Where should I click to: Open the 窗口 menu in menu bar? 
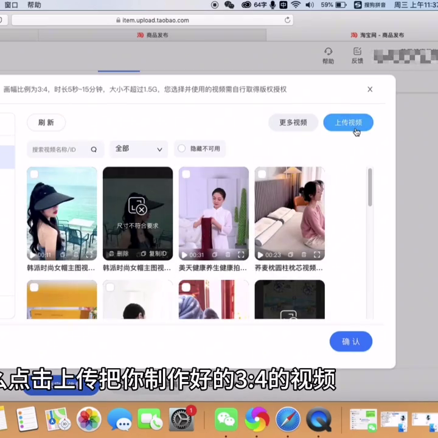point(12,5)
